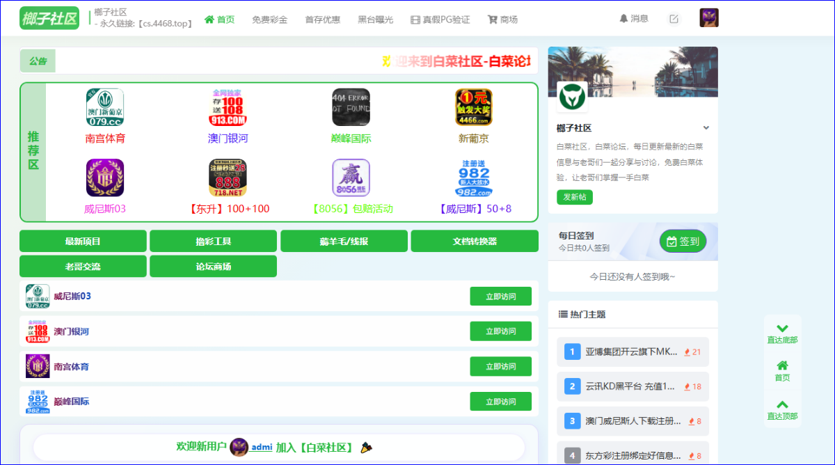The width and height of the screenshot is (835, 465).
Task: Jump to bottom with 直达底部 arrow
Action: point(782,333)
